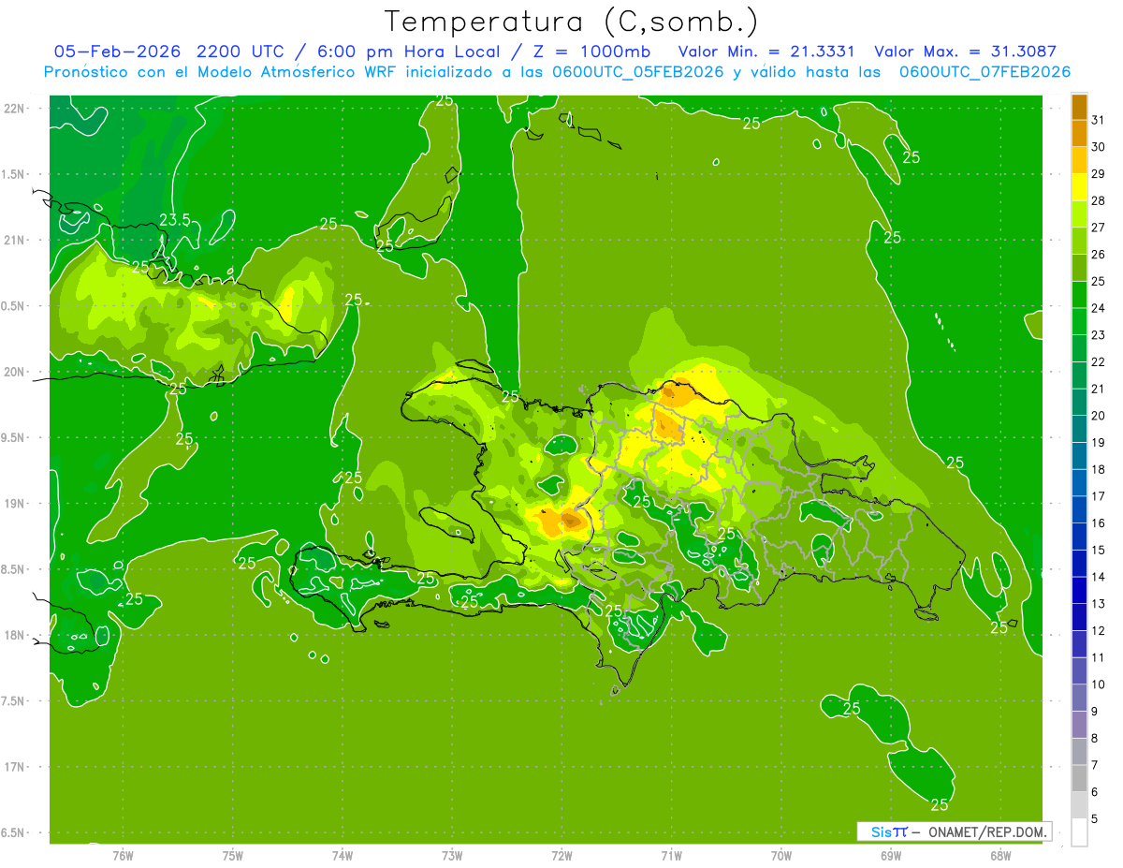
Task: Select the '0600UTC_07FEB2026' valid-until time
Action: tap(984, 72)
